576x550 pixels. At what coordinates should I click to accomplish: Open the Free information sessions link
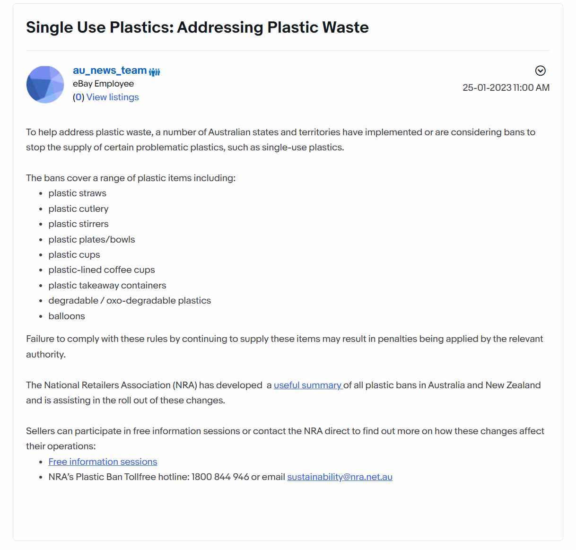click(103, 462)
